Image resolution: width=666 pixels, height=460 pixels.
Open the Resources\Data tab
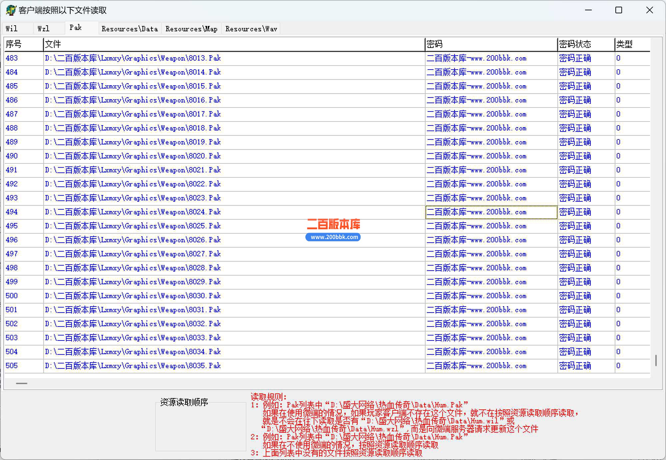[x=130, y=29]
